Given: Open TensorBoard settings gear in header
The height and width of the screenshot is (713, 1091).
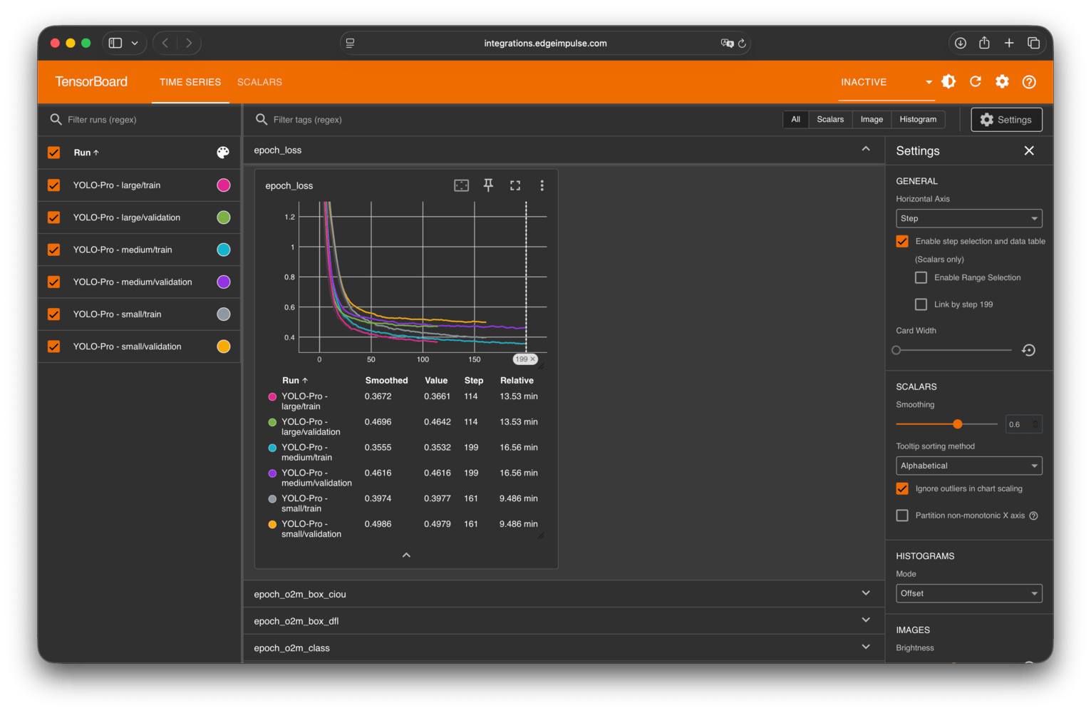Looking at the screenshot, I should (1002, 81).
